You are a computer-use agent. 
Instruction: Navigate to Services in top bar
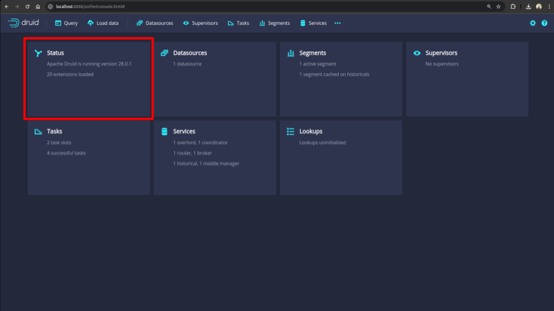pyautogui.click(x=313, y=23)
